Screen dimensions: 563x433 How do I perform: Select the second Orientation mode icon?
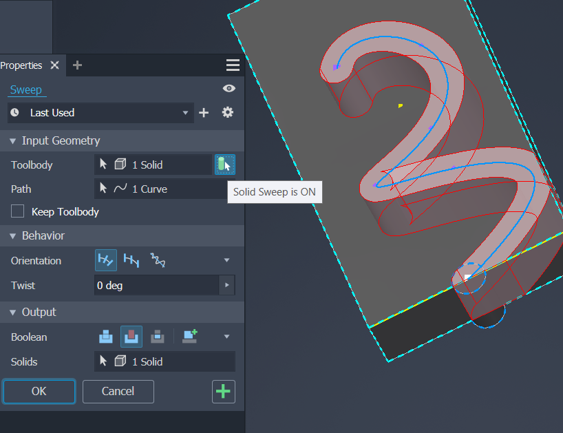(x=131, y=260)
